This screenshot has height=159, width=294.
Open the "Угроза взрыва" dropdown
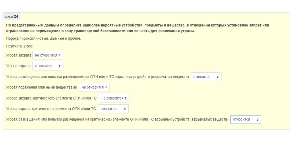[48, 66]
